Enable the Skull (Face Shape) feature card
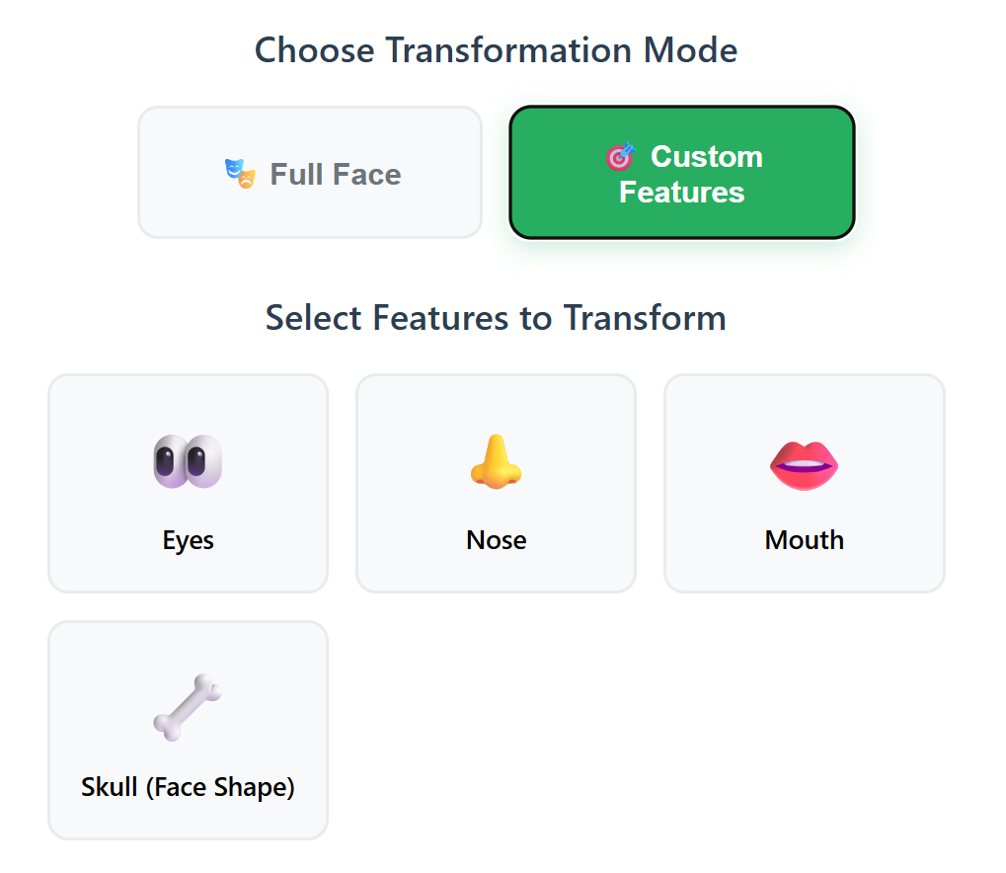 point(188,730)
